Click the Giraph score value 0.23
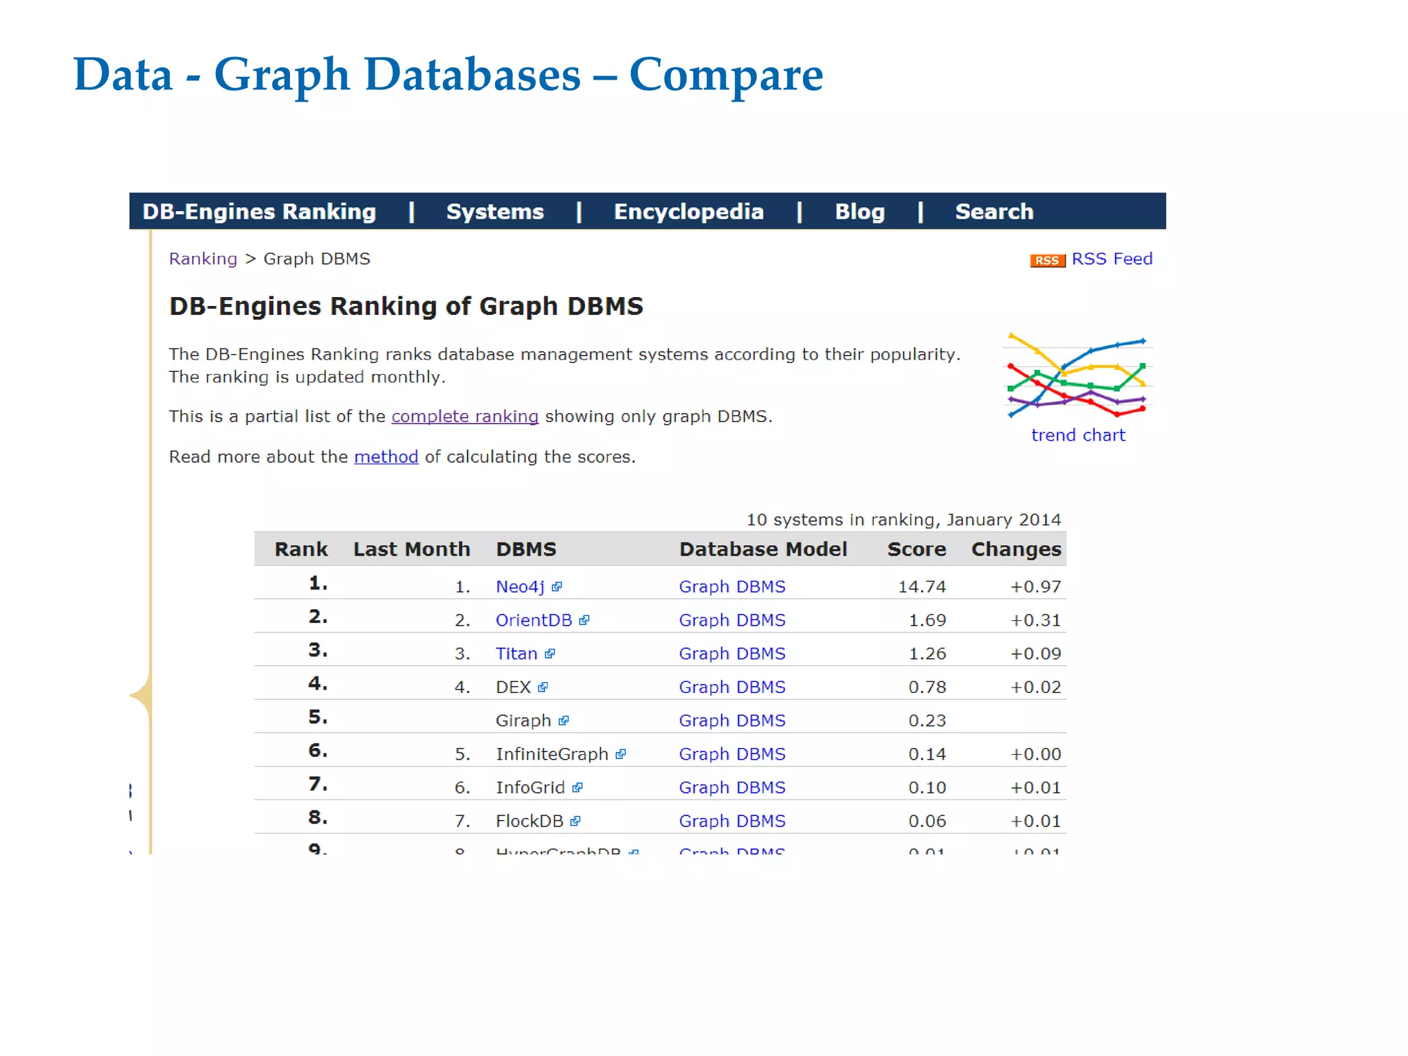The width and height of the screenshot is (1408, 1056). (927, 720)
